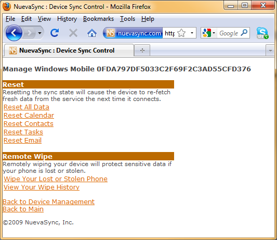Image resolution: width=277 pixels, height=240 pixels.
Task: Click the Stop loading X icon
Action: click(x=73, y=33)
